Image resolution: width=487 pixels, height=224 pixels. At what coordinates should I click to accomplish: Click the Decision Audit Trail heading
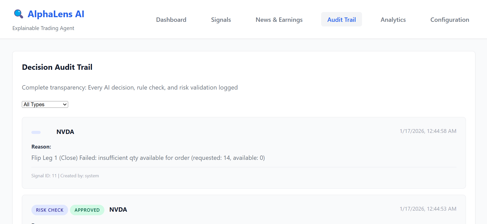coord(57,67)
